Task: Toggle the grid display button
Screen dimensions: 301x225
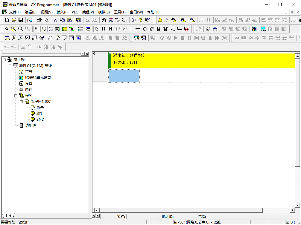Action: 37,29
